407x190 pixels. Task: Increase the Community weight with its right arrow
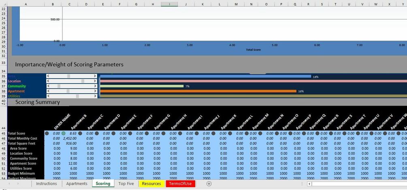[x=95, y=86]
